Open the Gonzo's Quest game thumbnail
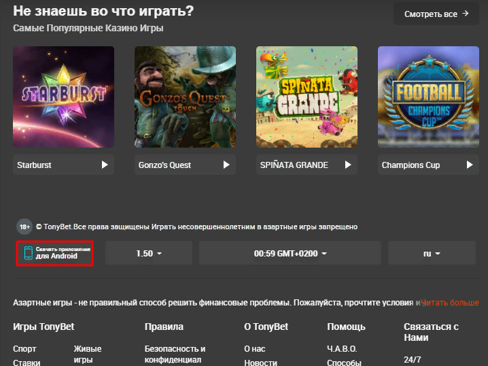488x366 pixels. tap(185, 97)
